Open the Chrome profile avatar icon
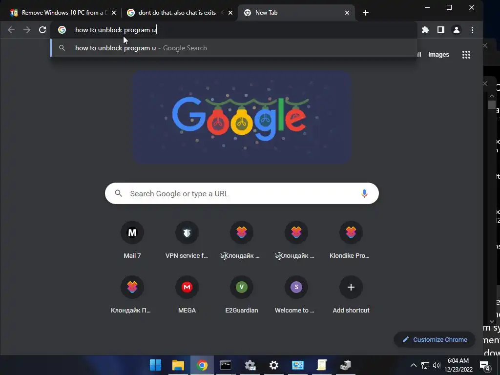Screen dimensions: 500x375 coord(457,30)
